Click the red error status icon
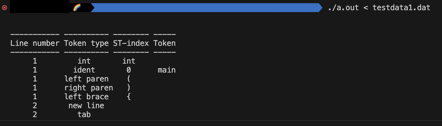 pyautogui.click(x=4, y=8)
